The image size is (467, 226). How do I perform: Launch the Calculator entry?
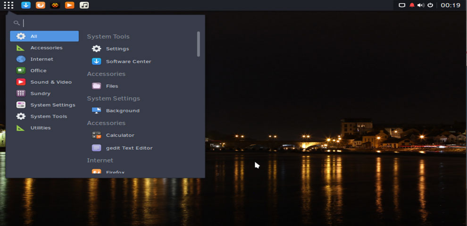tap(140, 135)
